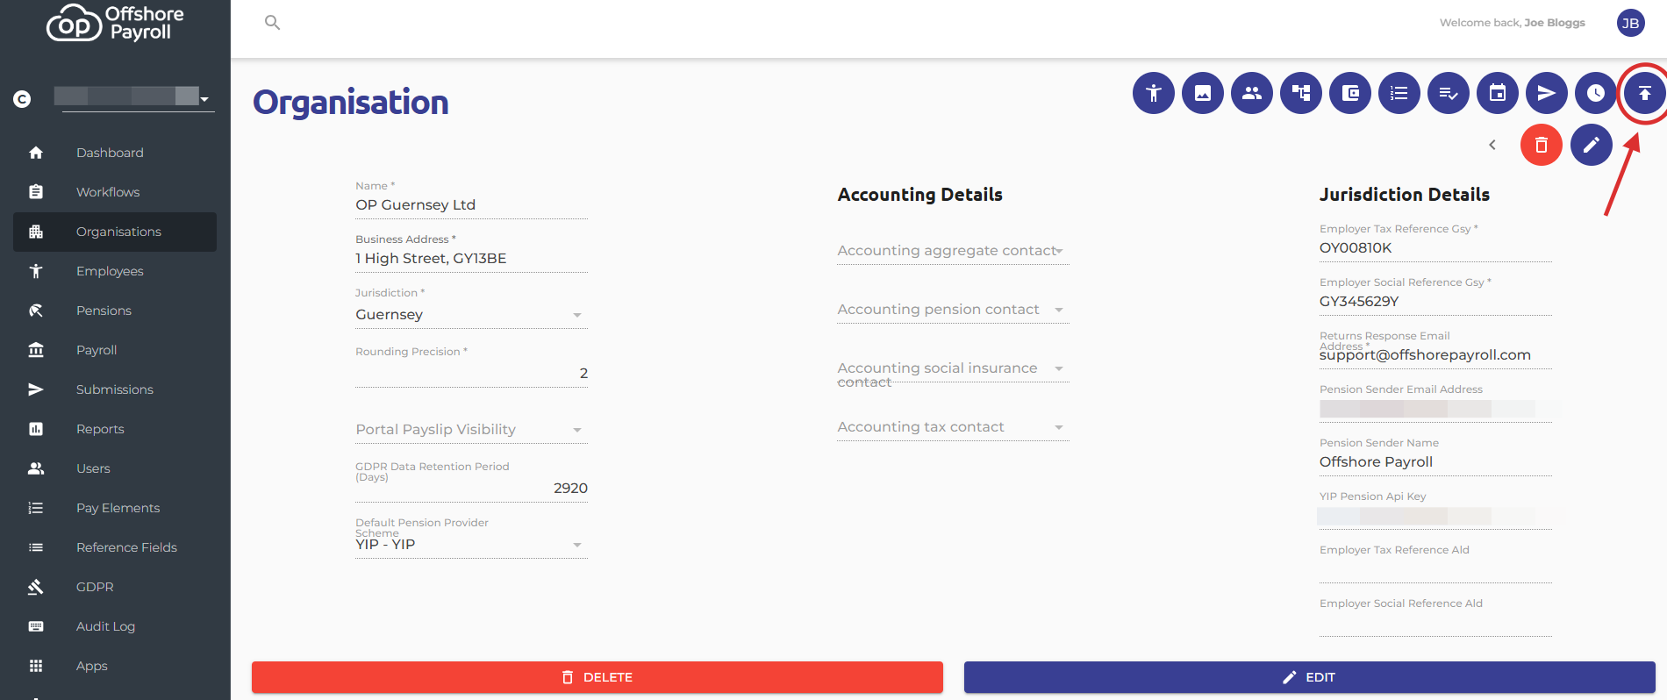Click the hierarchy tree icon in the toolbar
The height and width of the screenshot is (700, 1667).
[x=1301, y=93]
